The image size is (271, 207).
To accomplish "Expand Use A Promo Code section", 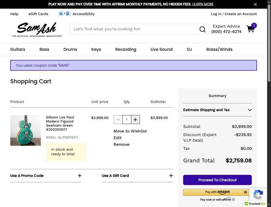I will pos(46,176).
